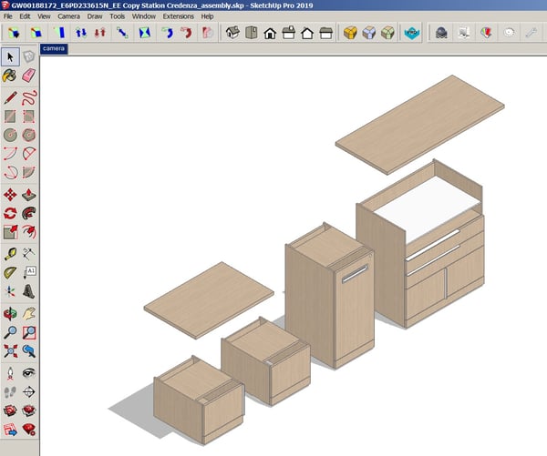Select the camera scene tab
This screenshot has width=547, height=456.
click(x=55, y=49)
